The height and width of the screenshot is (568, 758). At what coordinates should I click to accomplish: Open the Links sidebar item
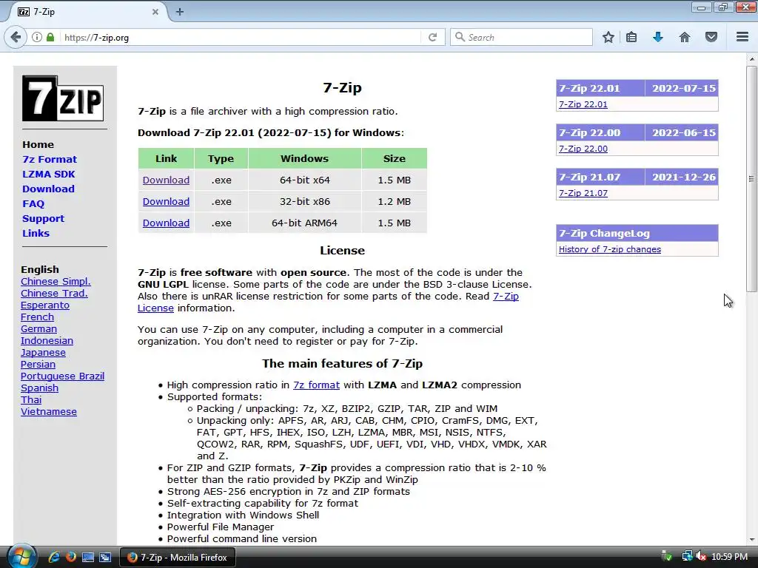coord(36,233)
